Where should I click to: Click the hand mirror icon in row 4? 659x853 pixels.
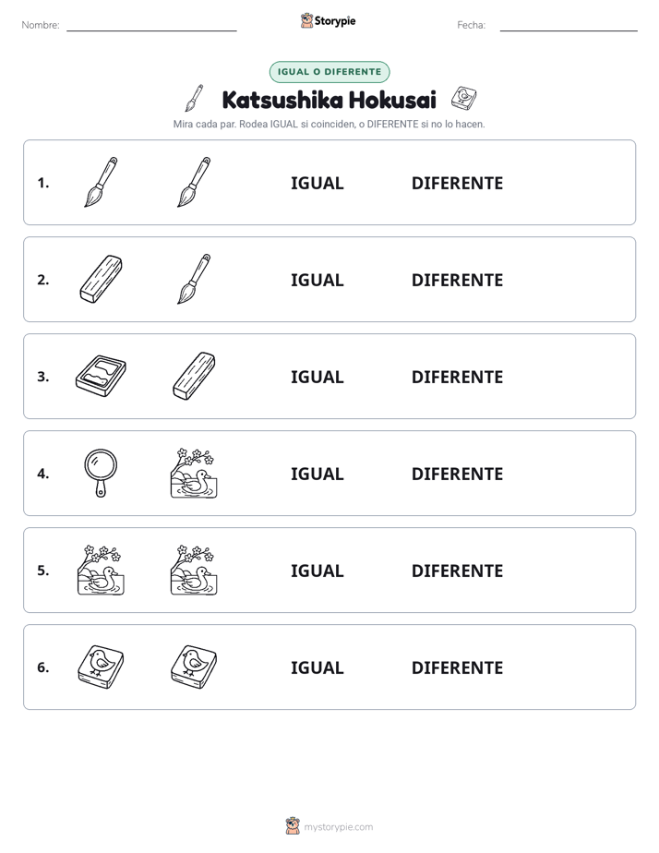[102, 473]
